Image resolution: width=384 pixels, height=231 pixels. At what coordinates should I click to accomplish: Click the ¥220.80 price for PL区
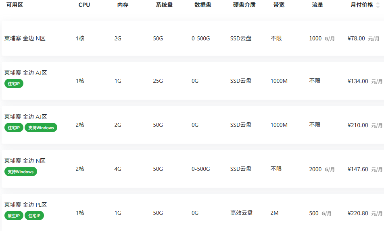point(358,213)
